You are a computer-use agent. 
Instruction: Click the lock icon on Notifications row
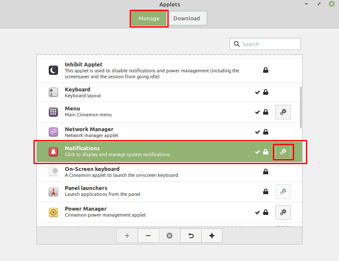tap(266, 152)
